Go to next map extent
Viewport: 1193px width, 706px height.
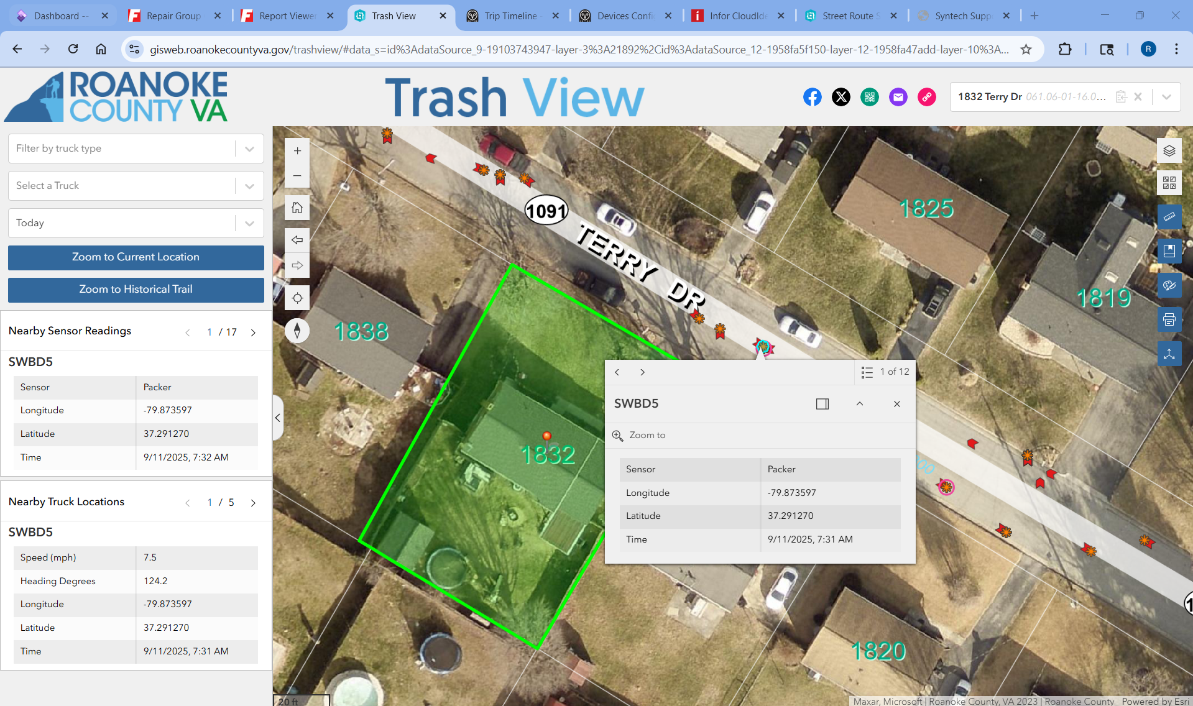pos(297,265)
